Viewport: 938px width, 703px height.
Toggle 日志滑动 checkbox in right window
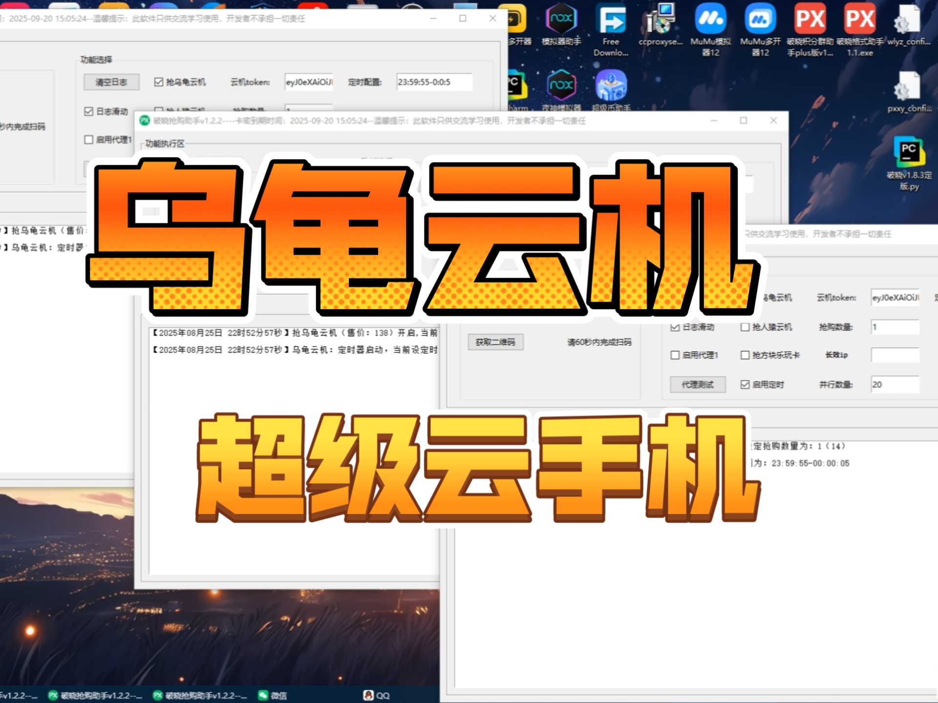675,327
